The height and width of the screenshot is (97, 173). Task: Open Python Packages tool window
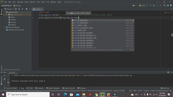(53, 88)
